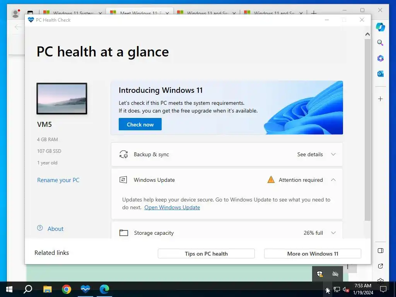396x297 pixels.
Task: Click the orange attention warning icon
Action: pyautogui.click(x=271, y=179)
